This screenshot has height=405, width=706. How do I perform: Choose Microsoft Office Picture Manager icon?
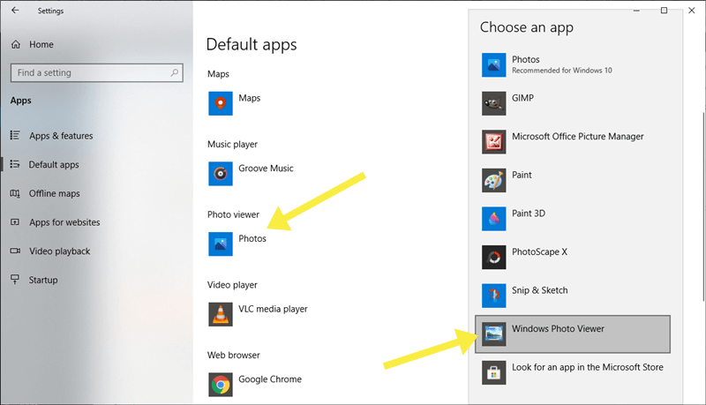(x=494, y=142)
